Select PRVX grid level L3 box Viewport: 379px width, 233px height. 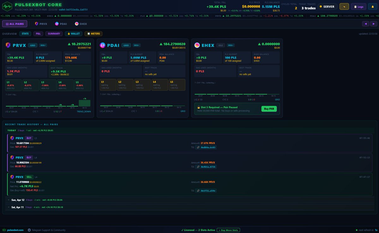tap(48, 85)
